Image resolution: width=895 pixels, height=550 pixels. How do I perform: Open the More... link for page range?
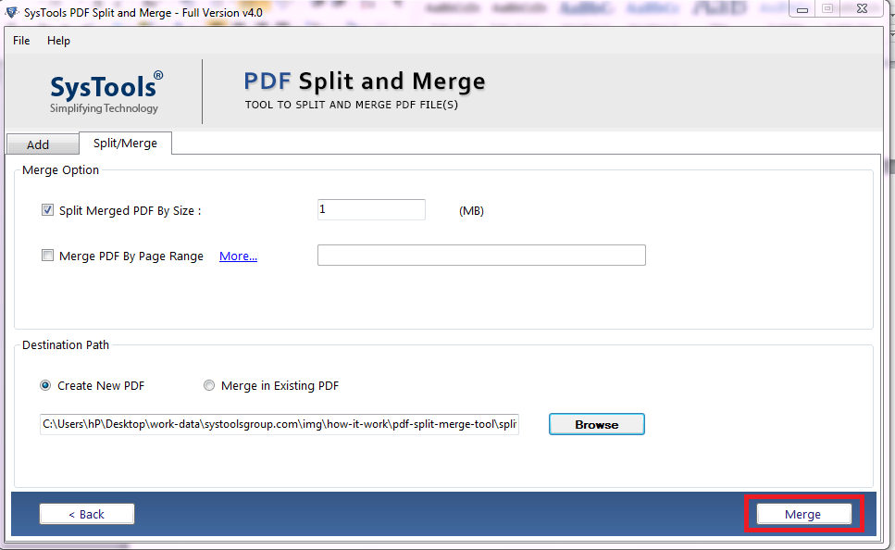pos(238,256)
